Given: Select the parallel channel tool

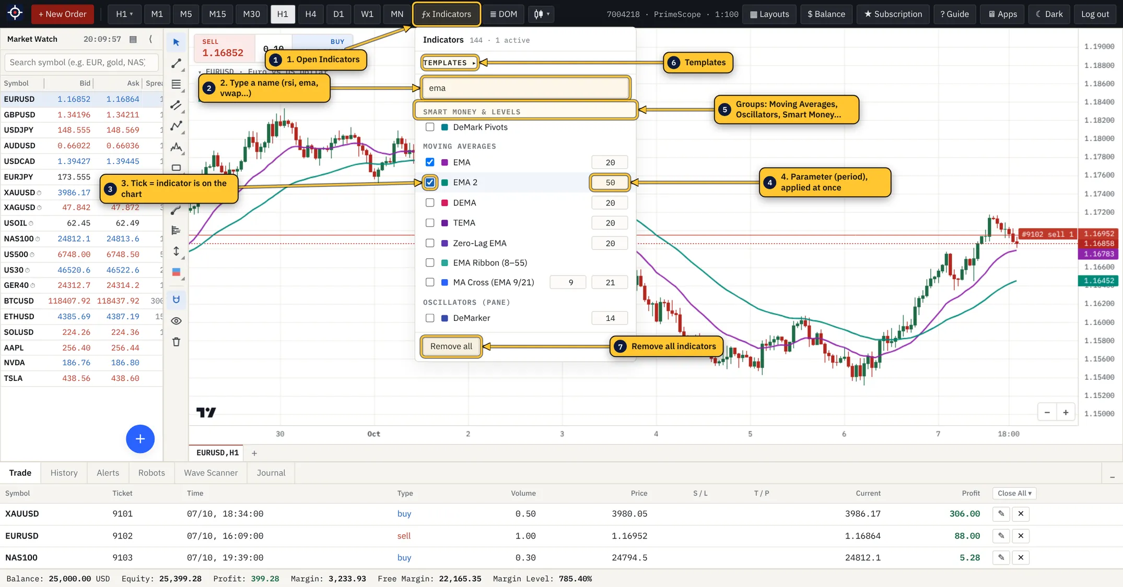Looking at the screenshot, I should coord(176,105).
